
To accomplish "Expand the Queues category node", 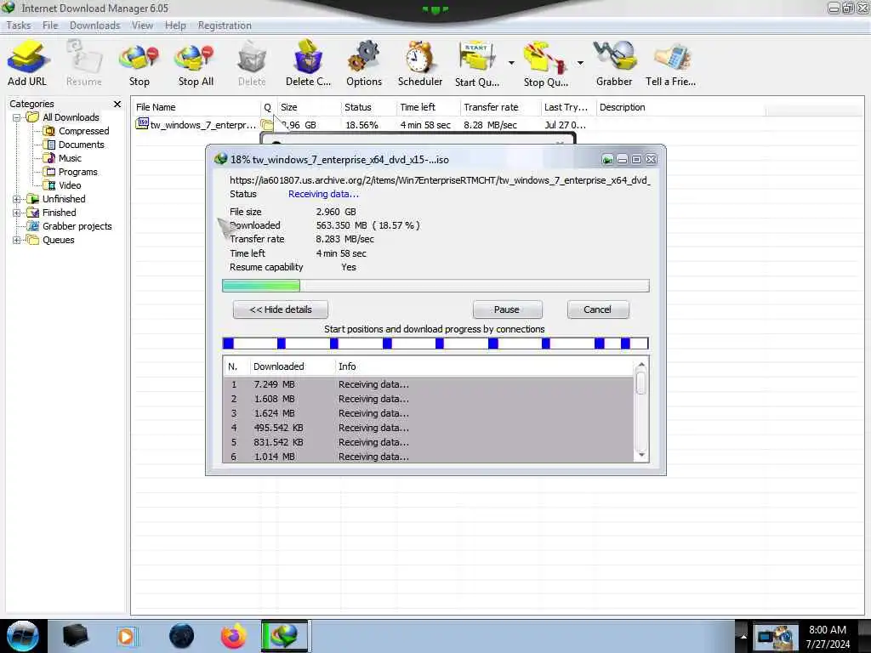I will (17, 241).
